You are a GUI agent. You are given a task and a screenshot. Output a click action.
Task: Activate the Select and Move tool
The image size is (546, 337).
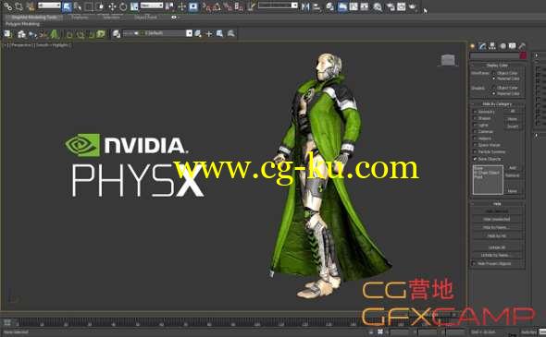(112, 6)
